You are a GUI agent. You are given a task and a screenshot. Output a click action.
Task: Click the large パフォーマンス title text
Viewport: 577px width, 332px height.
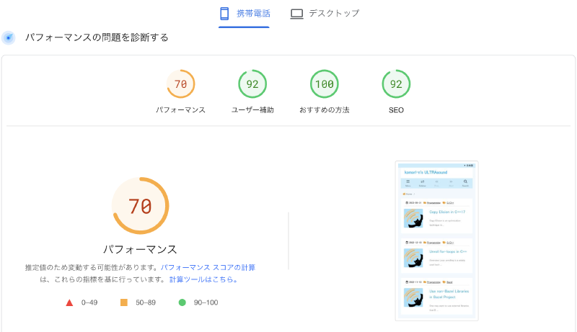click(x=140, y=249)
